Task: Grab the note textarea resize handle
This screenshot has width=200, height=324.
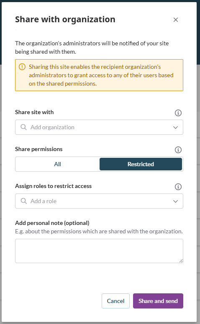Action: (181, 261)
